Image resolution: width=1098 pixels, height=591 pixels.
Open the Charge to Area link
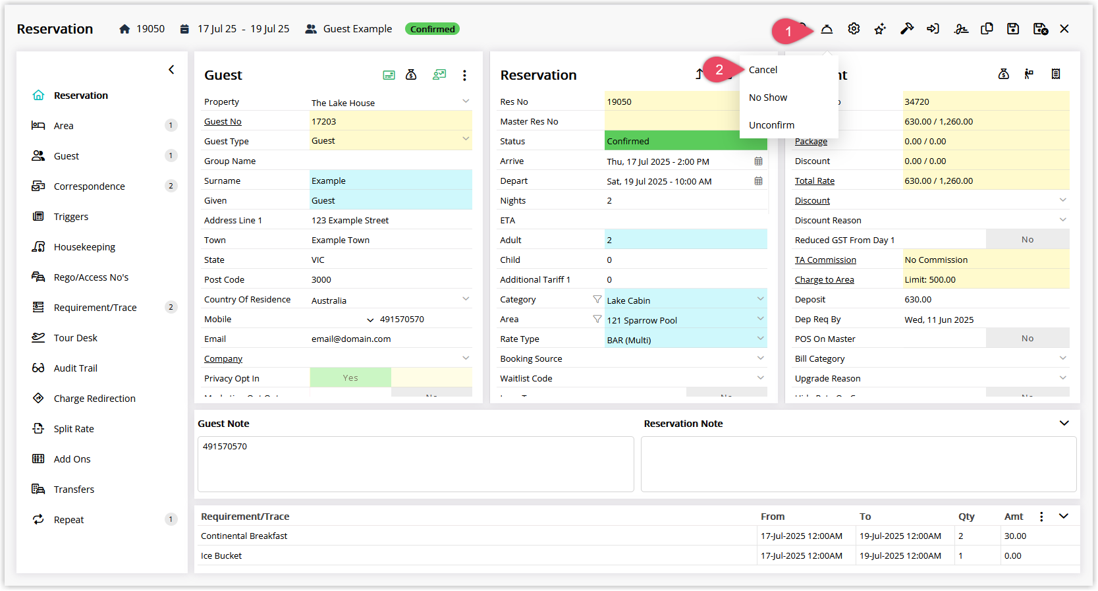(x=824, y=279)
